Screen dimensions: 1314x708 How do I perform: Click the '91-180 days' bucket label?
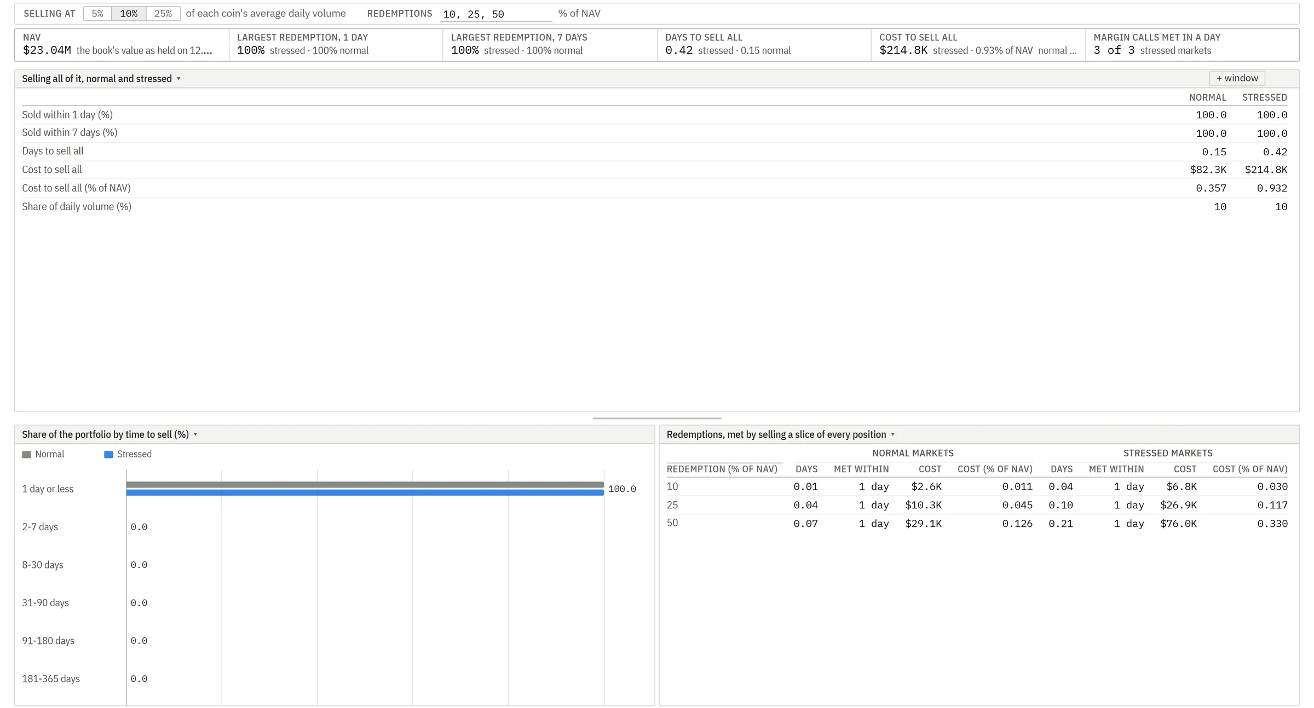point(48,641)
